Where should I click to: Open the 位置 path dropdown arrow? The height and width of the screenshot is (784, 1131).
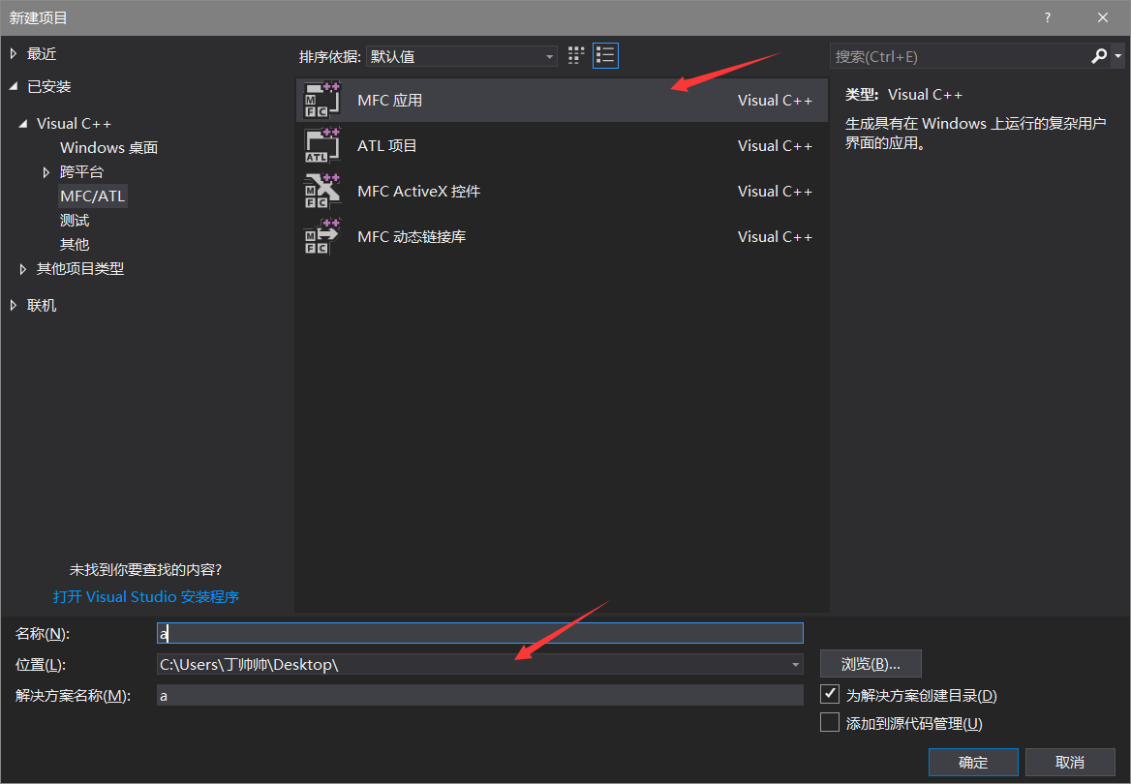(x=795, y=664)
